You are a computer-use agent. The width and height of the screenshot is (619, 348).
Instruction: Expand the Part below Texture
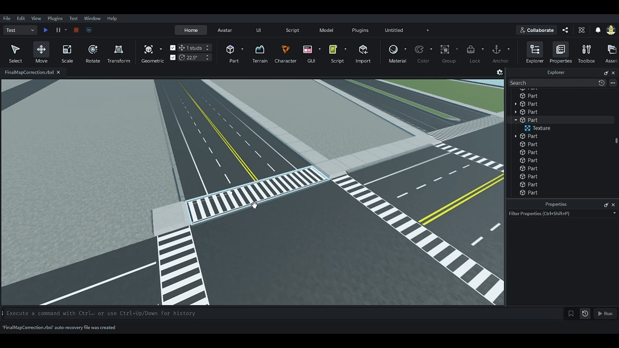pos(516,136)
